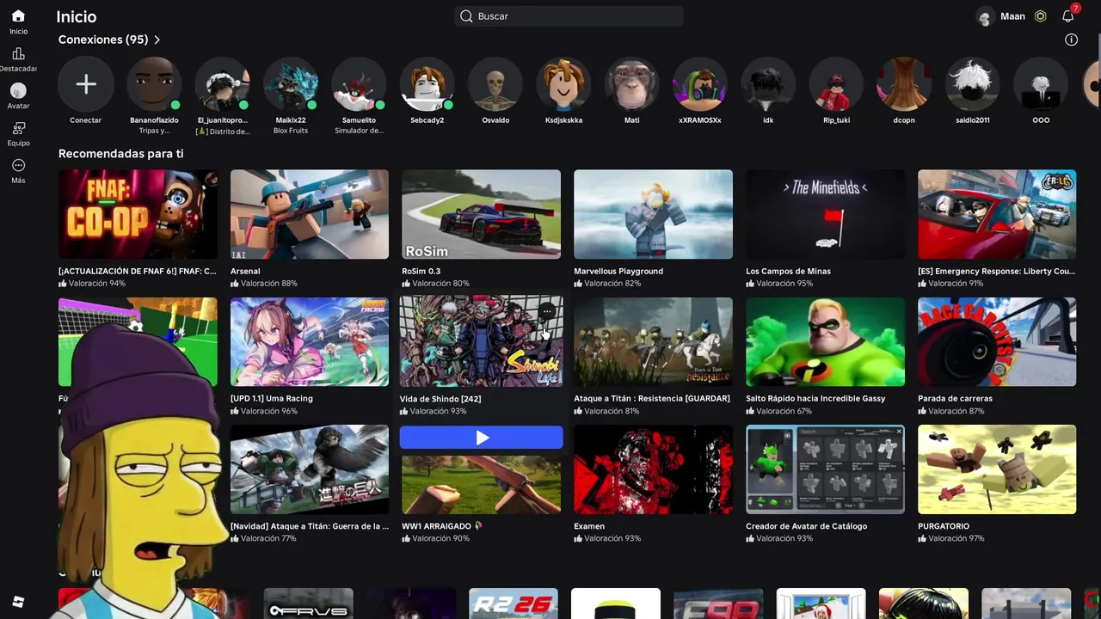Open Ataque a Titán Resistencia thumbnail
The image size is (1101, 619).
[654, 342]
